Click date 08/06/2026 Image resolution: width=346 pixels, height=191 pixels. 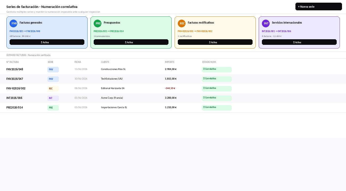point(81,88)
